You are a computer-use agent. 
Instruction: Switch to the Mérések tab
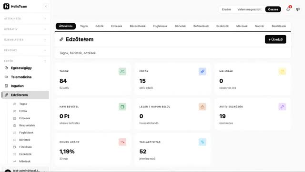(x=242, y=26)
